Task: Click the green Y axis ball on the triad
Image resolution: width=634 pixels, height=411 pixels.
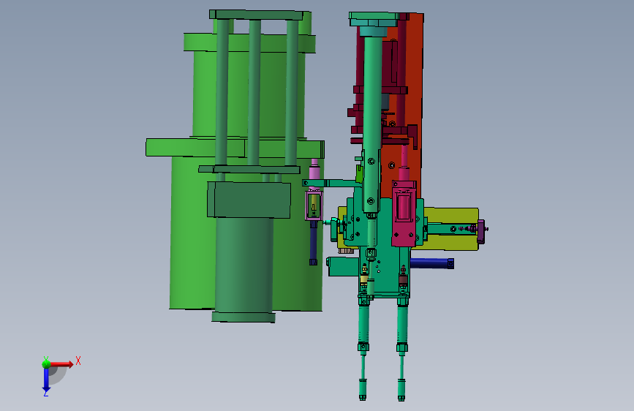Action: 46,363
